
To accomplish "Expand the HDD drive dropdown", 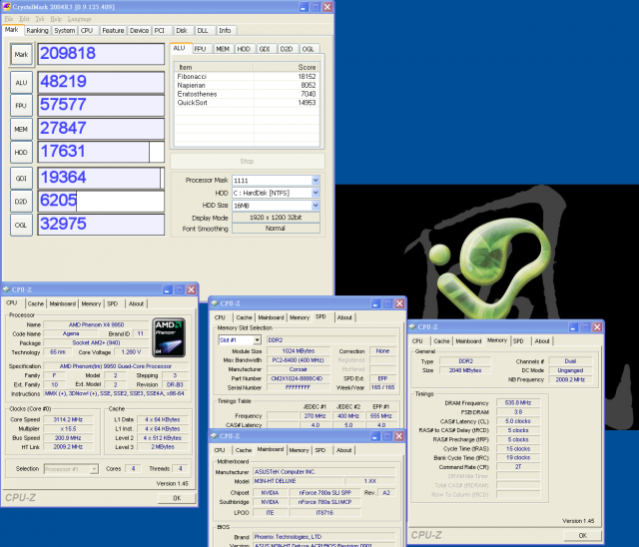I will click(x=316, y=193).
